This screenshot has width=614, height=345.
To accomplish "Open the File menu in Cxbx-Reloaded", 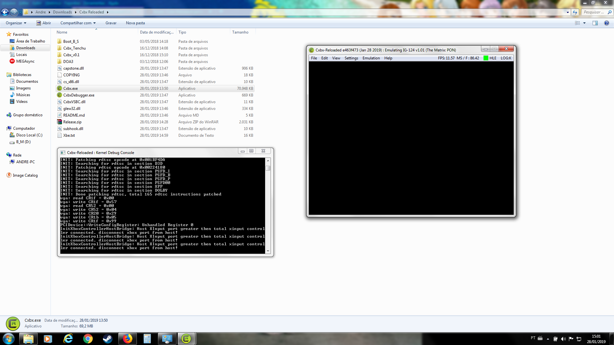I will coord(314,58).
